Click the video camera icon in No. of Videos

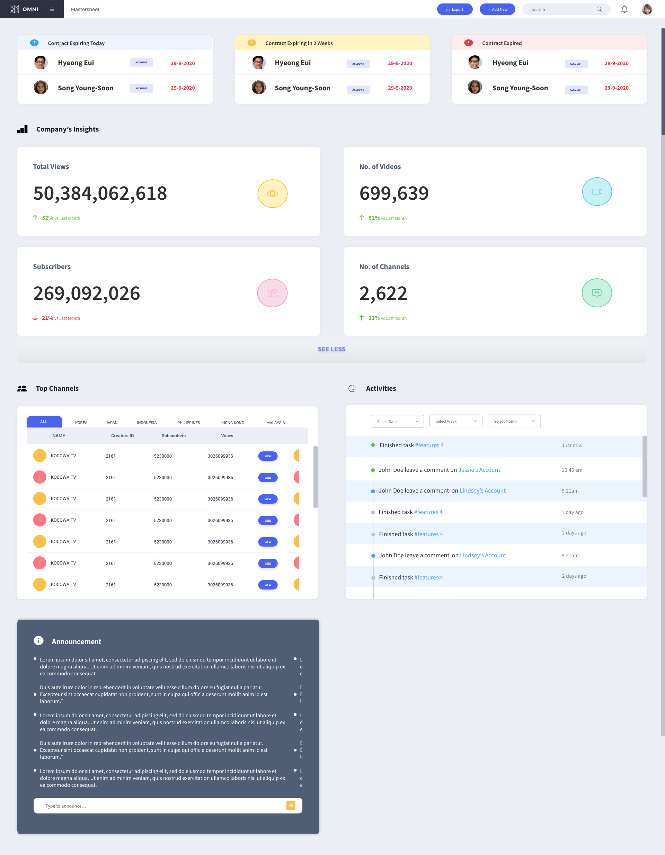coord(596,192)
